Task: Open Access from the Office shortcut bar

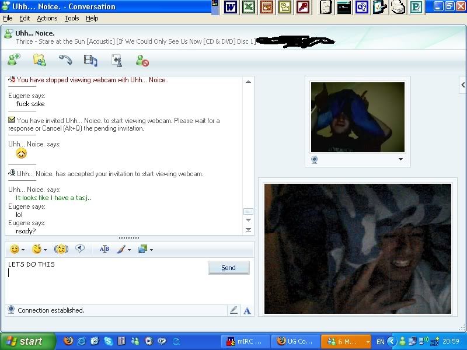Action: coord(303,7)
